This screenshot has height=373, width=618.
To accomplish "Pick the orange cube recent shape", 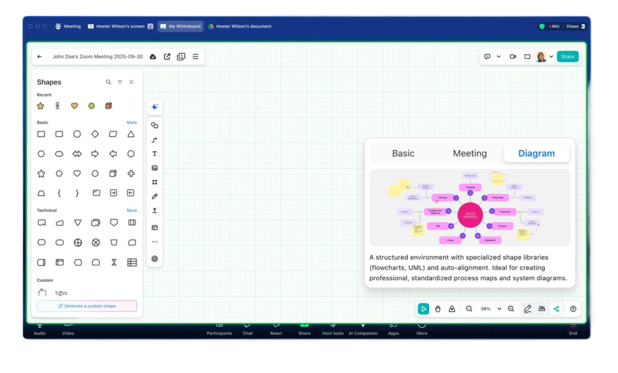I will tap(108, 106).
